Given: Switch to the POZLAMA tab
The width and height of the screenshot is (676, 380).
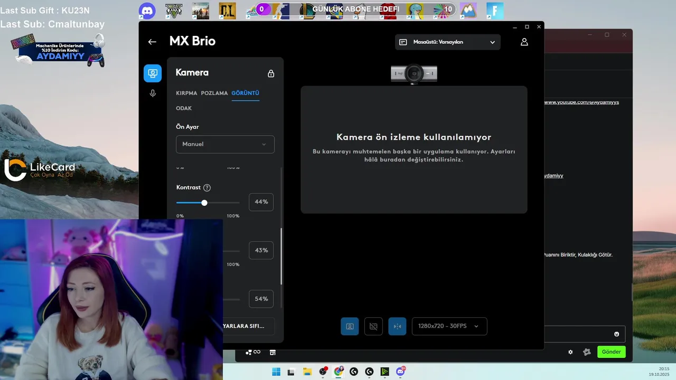Looking at the screenshot, I should (x=214, y=93).
